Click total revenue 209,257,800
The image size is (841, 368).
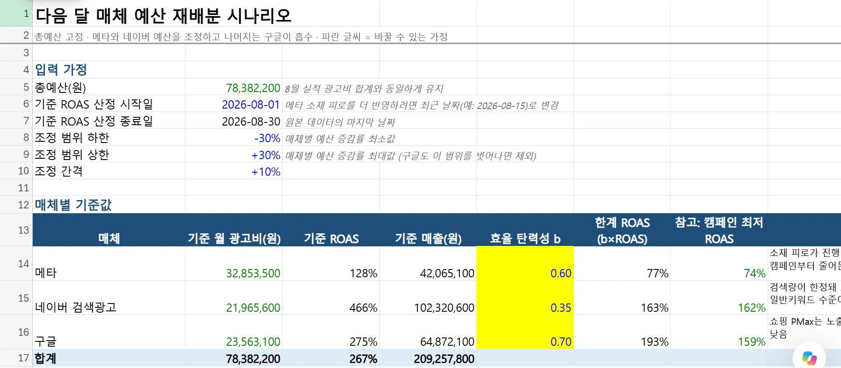[x=444, y=359]
